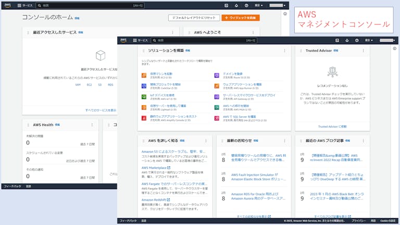Click the CodeStar development project icon

[x=144, y=86]
